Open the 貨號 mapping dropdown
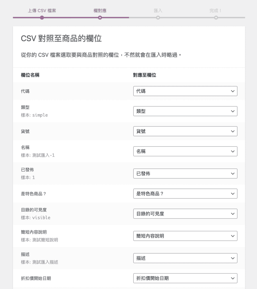Screen dimensions: 257x289 tap(185, 131)
